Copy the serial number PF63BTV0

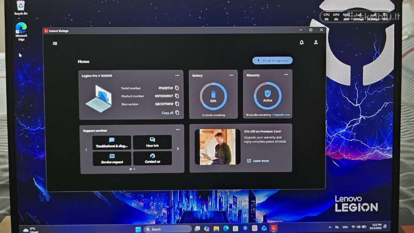click(x=177, y=88)
